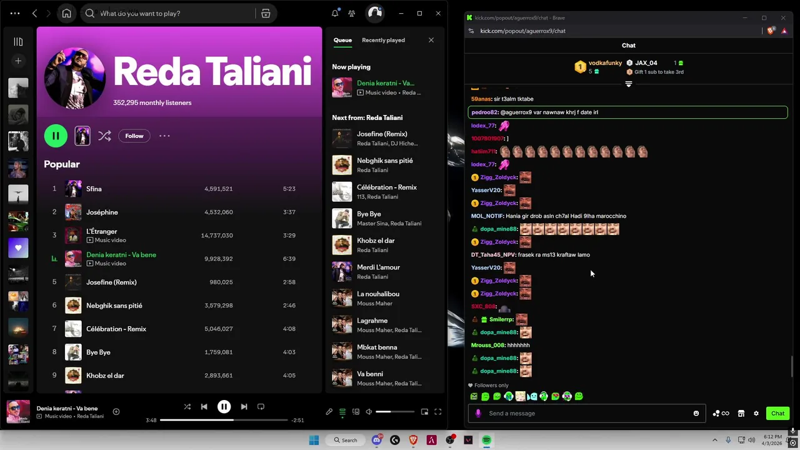Pause playback in the player bar

point(224,406)
